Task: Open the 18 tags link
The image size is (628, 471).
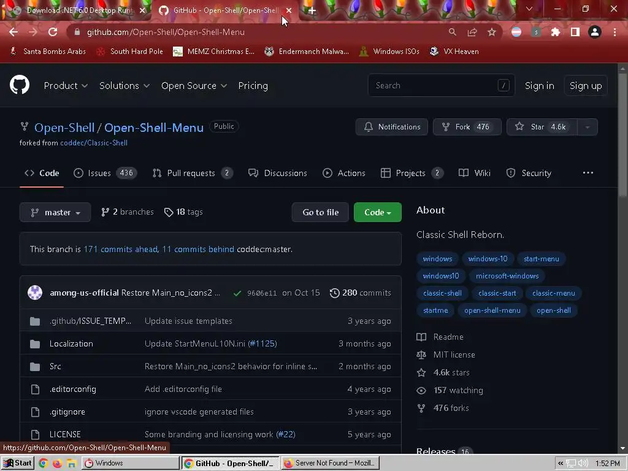Action: pos(183,212)
